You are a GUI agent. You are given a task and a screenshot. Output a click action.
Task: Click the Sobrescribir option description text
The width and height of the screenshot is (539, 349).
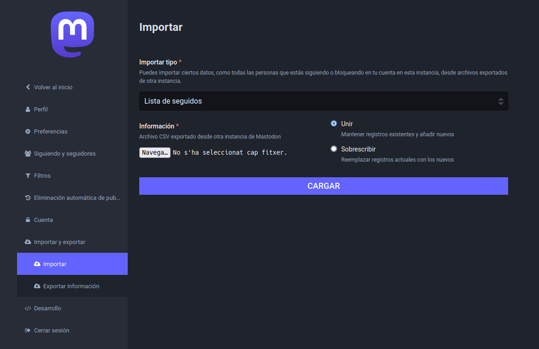coord(397,160)
